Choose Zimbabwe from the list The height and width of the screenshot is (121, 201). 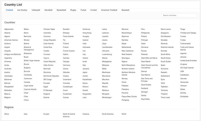[x=184, y=96]
